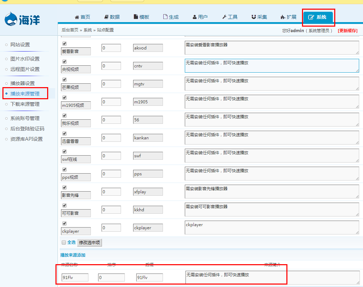
Task: Open the 扩展 extensions tab
Action: [288, 17]
